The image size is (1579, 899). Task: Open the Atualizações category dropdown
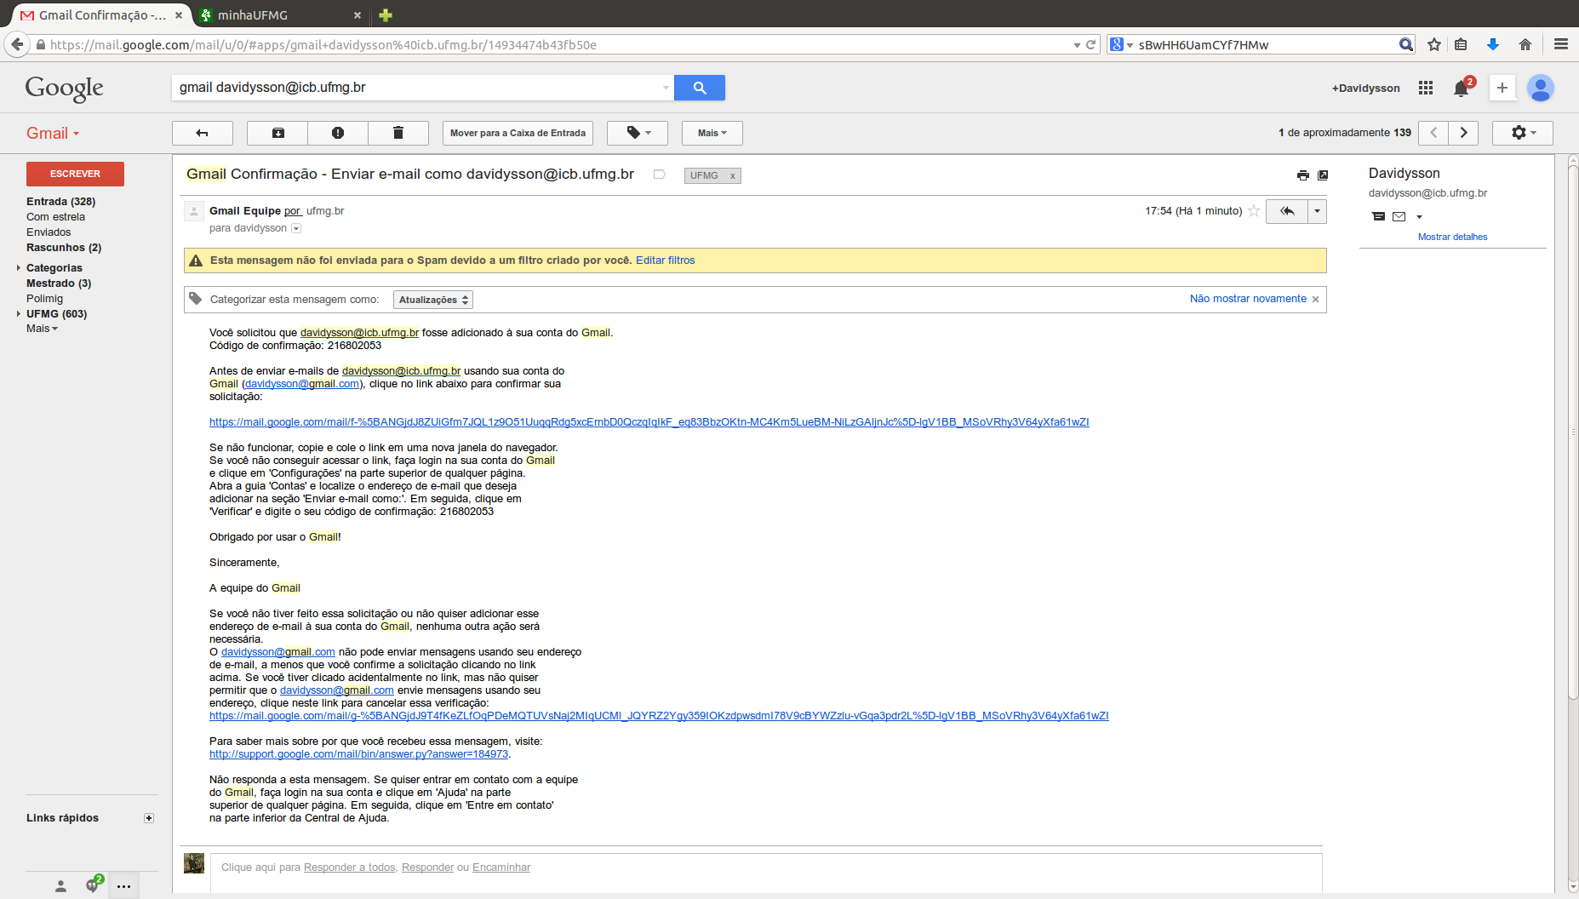433,300
